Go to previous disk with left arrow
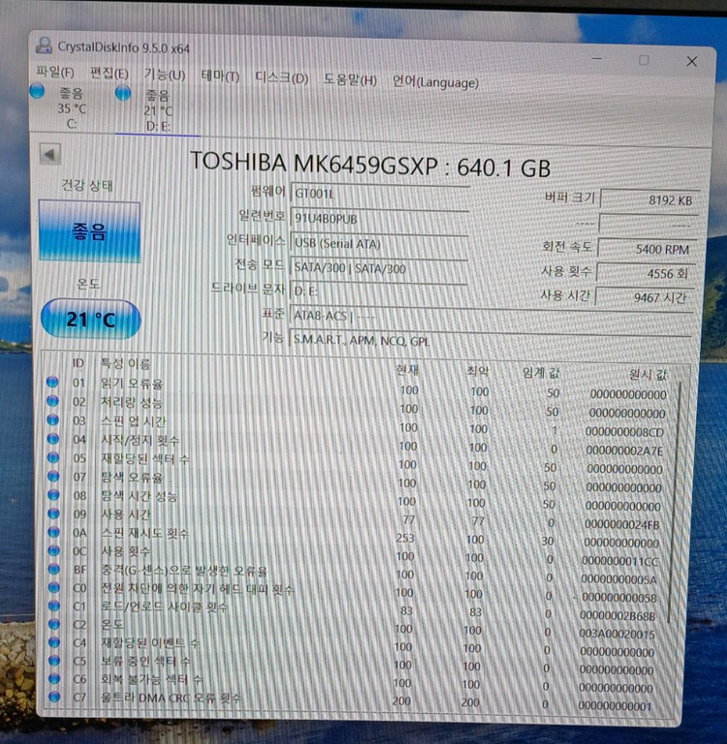 coord(49,154)
